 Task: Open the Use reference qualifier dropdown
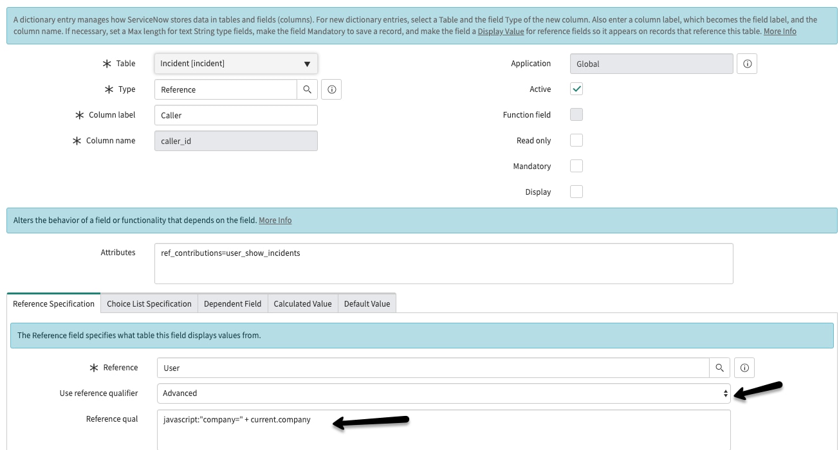point(444,393)
